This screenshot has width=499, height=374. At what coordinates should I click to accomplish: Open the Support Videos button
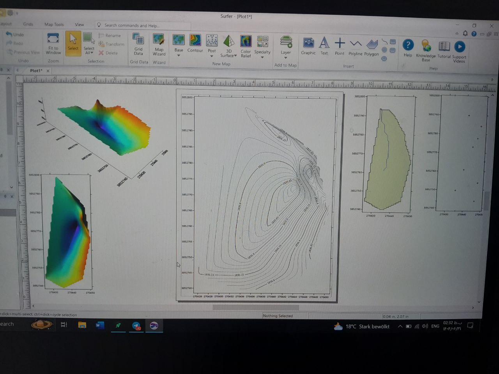459,48
